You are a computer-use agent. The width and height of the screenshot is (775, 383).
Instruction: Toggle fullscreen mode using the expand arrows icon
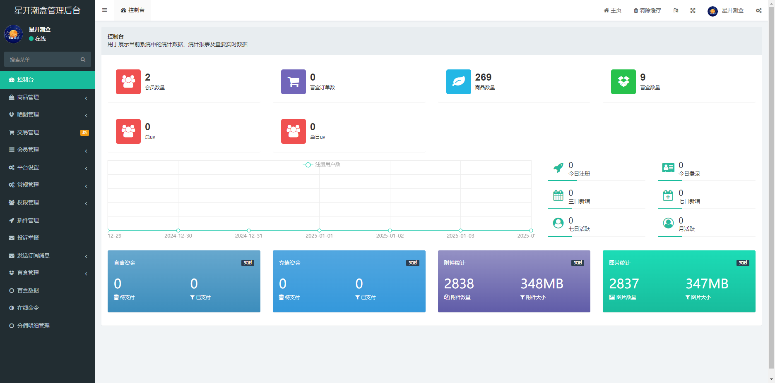click(693, 10)
